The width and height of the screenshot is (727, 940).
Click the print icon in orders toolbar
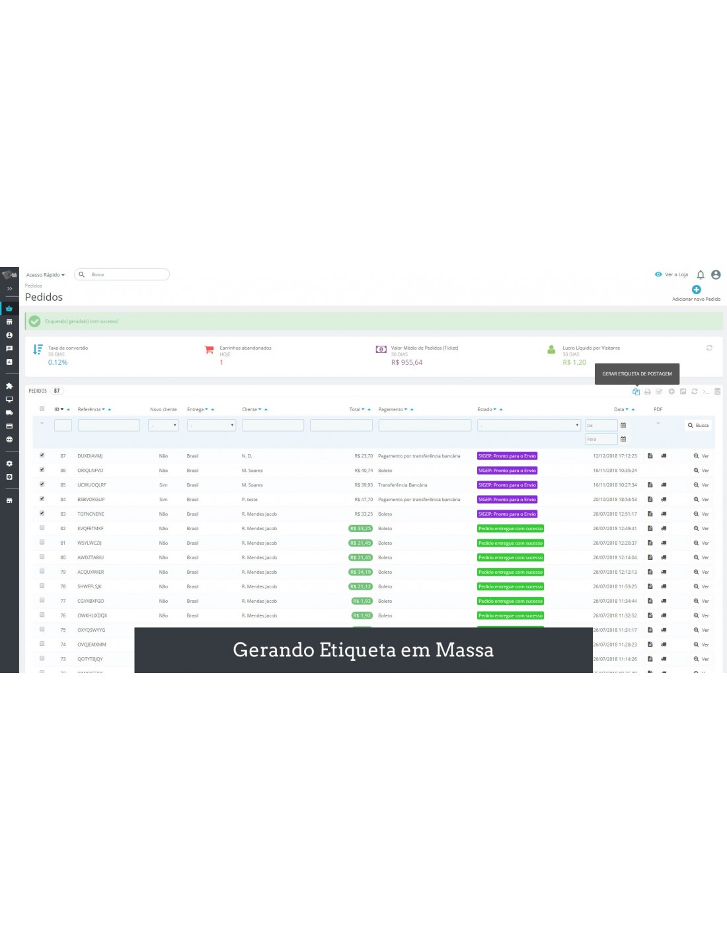point(648,391)
